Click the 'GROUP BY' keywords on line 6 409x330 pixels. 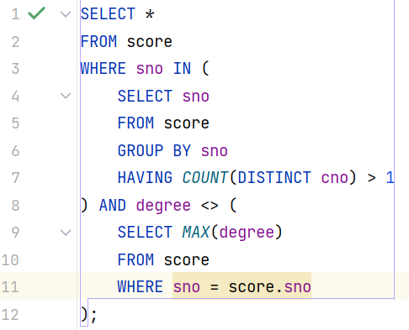tap(155, 150)
